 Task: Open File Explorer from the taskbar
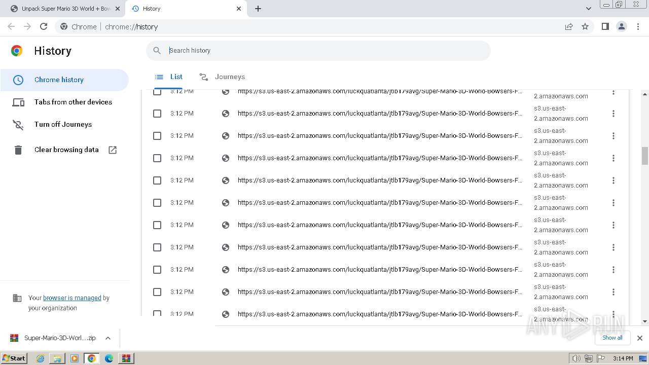pyautogui.click(x=57, y=358)
